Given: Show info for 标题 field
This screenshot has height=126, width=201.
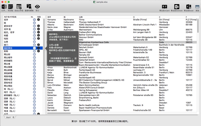Looking at the screenshot, I should click(38, 35).
